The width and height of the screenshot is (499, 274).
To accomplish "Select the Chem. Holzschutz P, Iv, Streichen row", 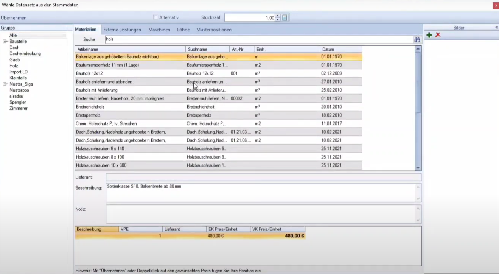I will click(x=218, y=123).
